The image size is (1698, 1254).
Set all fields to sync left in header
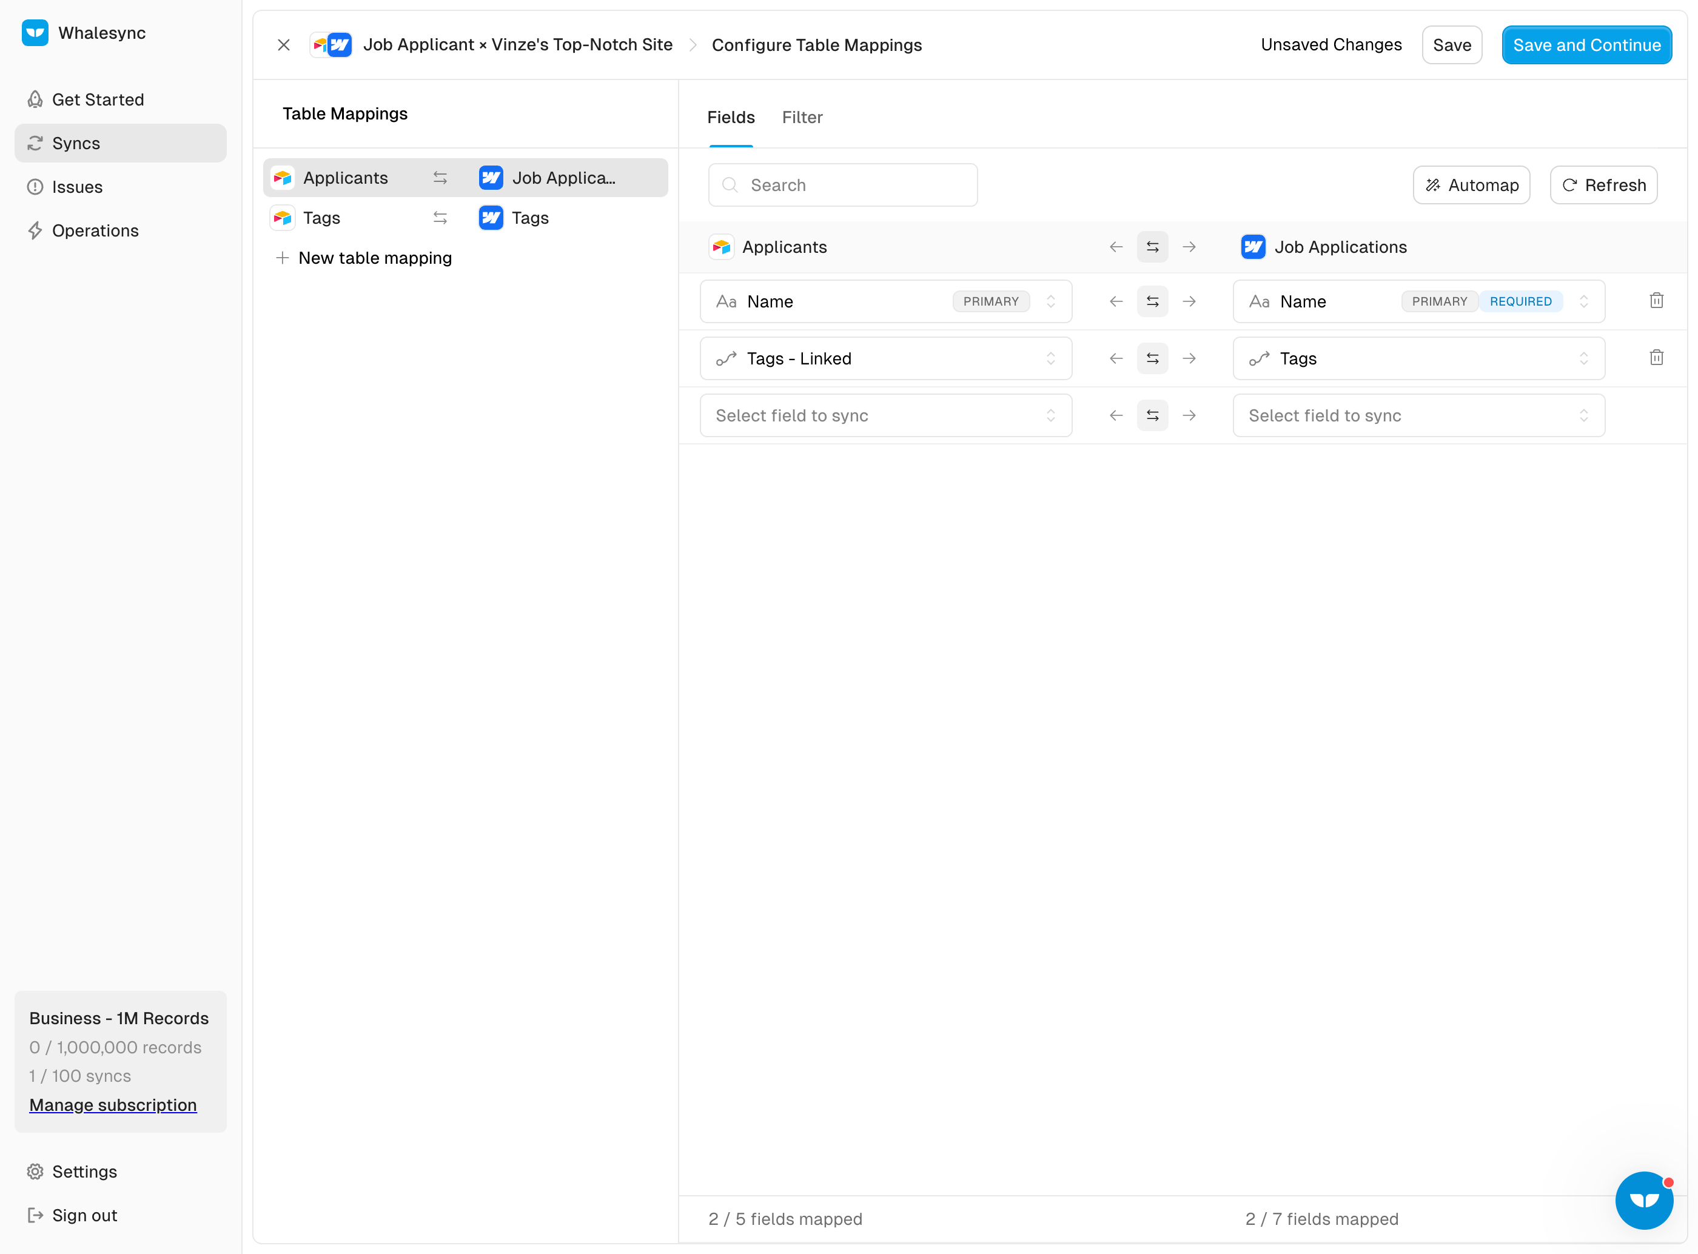coord(1116,247)
